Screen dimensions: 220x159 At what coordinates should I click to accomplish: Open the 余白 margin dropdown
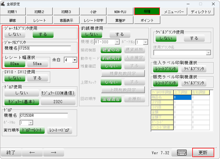[x=74, y=60]
